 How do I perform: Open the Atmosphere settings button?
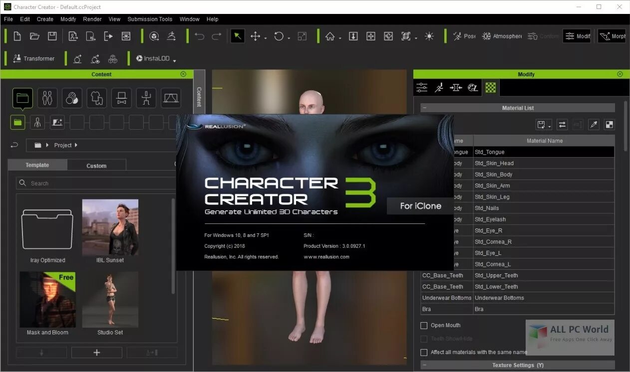coord(502,36)
